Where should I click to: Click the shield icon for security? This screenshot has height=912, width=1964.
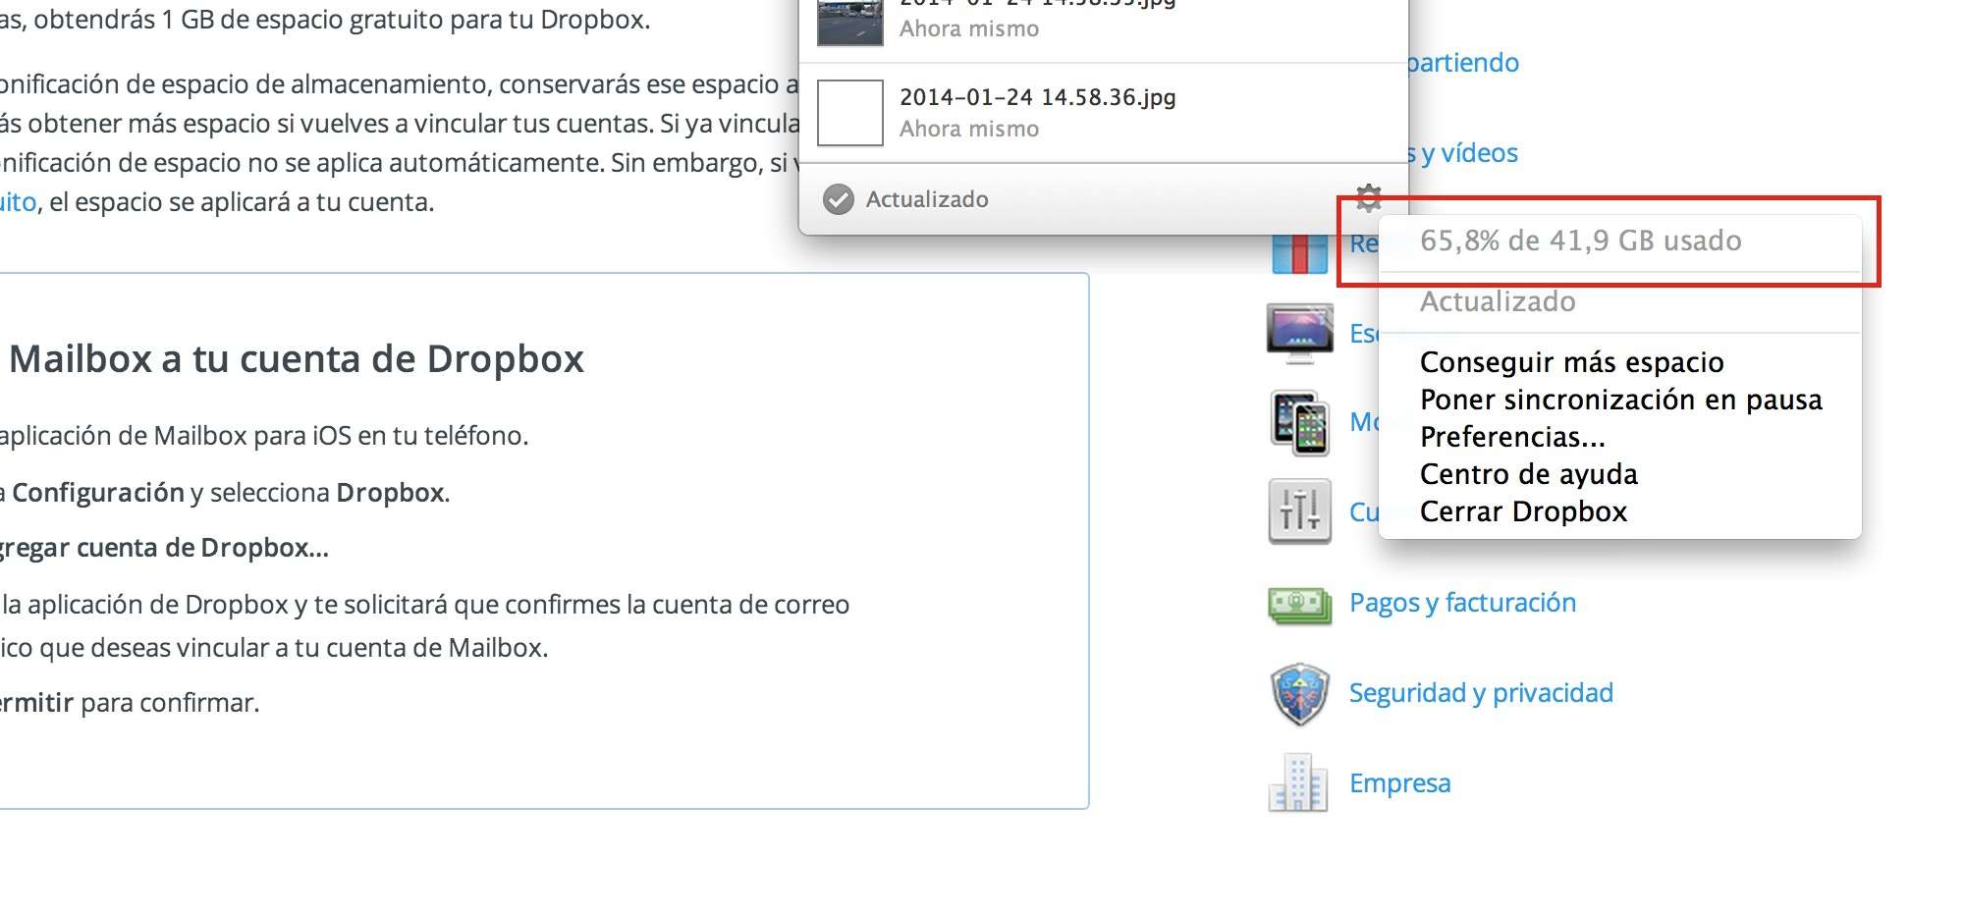[1300, 693]
